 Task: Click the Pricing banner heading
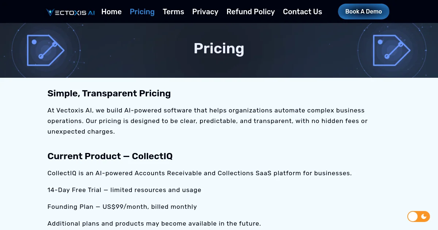pos(219,49)
